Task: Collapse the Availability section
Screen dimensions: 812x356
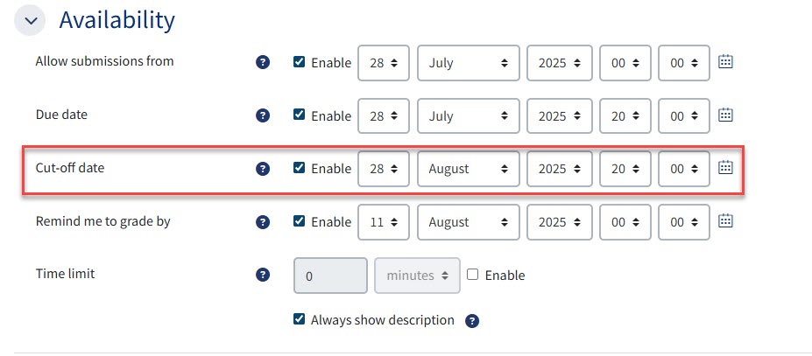Action: click(31, 21)
